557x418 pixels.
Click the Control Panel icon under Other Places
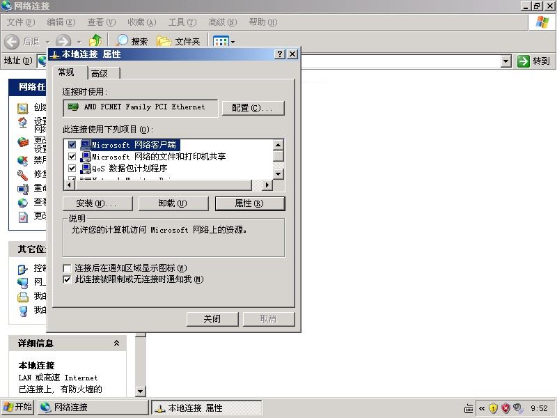coord(23,270)
